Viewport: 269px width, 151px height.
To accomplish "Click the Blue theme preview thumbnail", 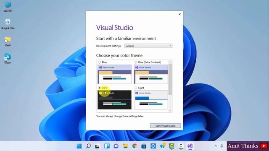I will (x=114, y=74).
